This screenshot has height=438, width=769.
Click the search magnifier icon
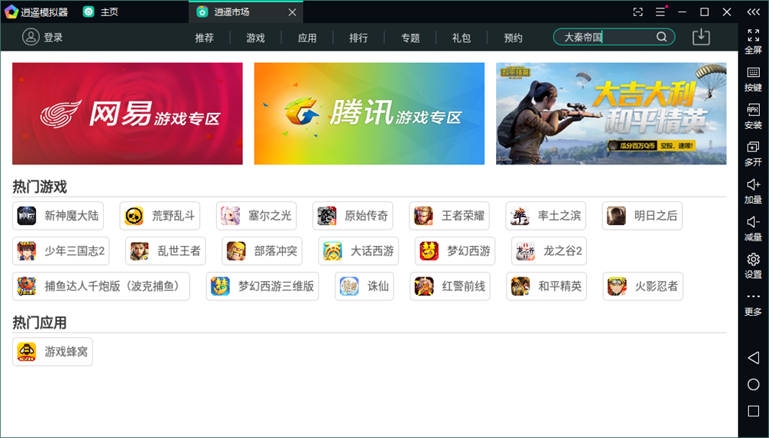[x=661, y=37]
